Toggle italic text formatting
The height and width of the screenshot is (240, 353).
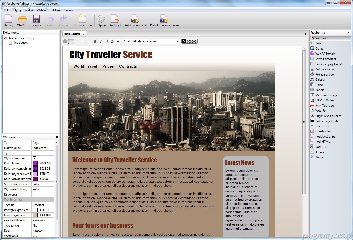[101, 41]
